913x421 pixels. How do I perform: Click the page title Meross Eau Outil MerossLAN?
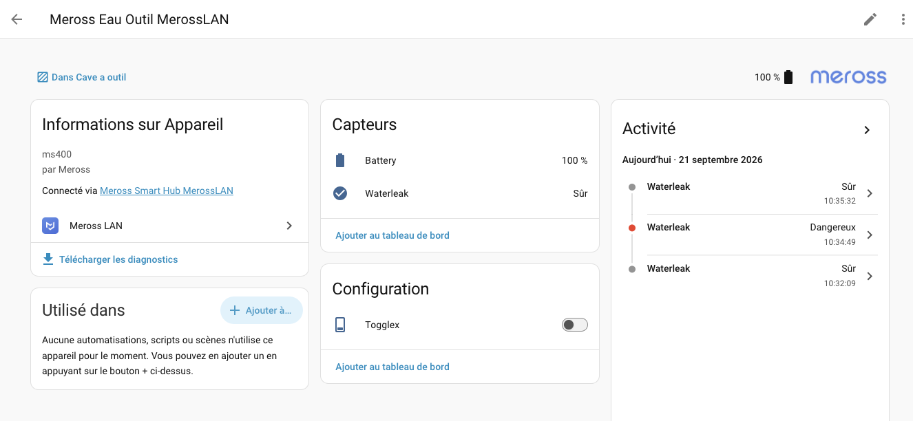[139, 19]
